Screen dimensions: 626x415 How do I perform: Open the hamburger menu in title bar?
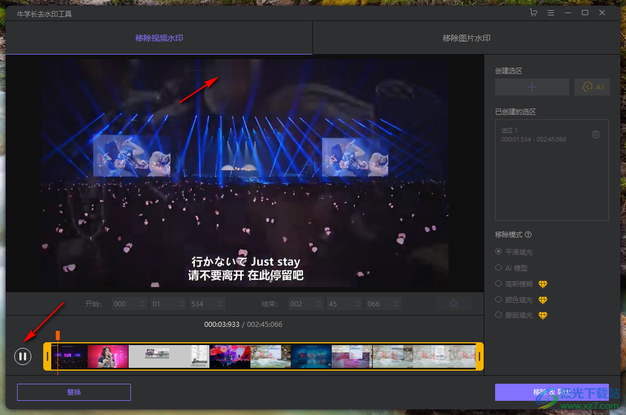[x=550, y=13]
